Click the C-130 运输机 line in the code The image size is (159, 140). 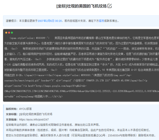(x=81, y=65)
